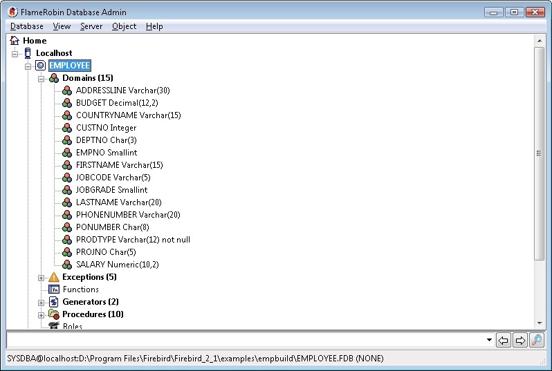Click the CUSTNO domain icon
Image resolution: width=552 pixels, height=371 pixels.
coord(67,128)
